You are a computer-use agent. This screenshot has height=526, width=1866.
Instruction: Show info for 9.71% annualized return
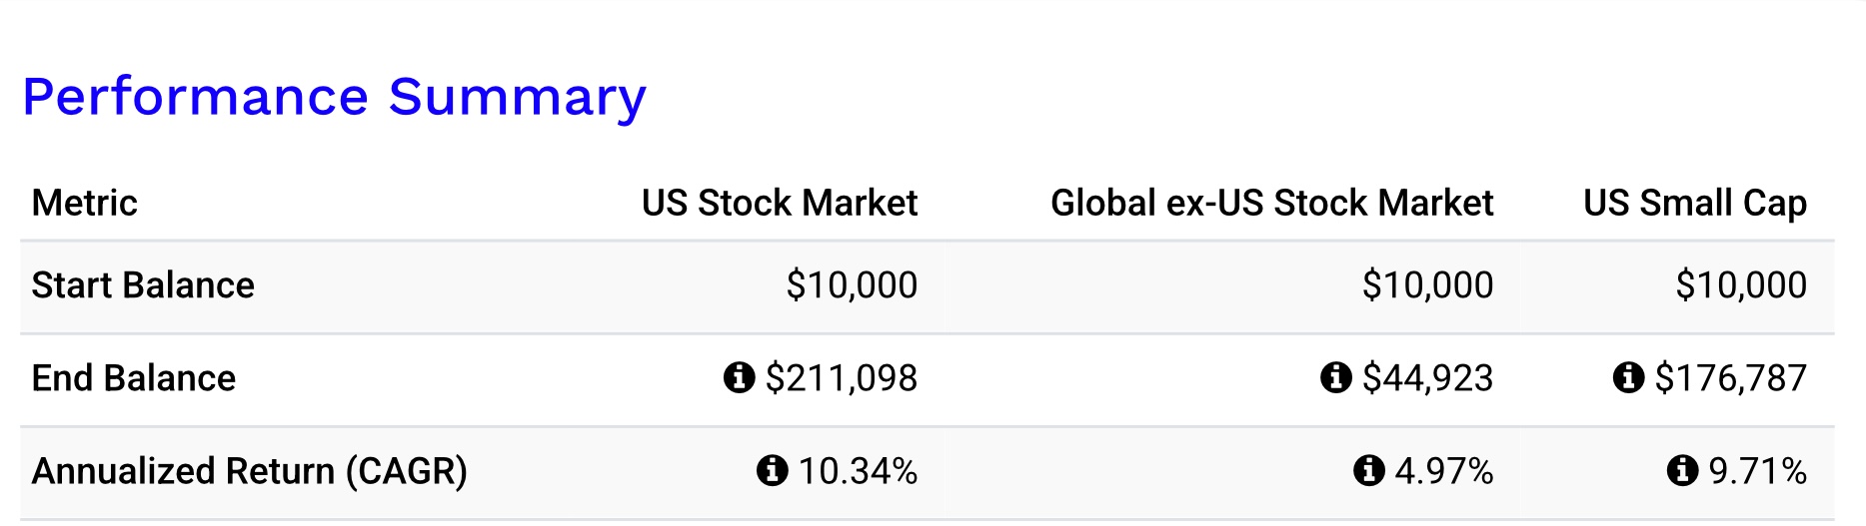(x=1682, y=470)
